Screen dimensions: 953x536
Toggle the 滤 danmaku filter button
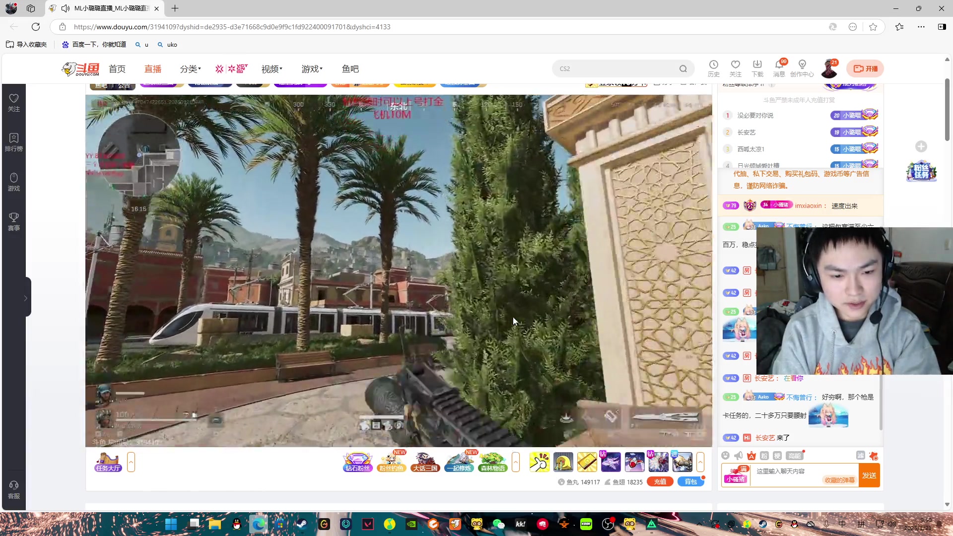(861, 456)
